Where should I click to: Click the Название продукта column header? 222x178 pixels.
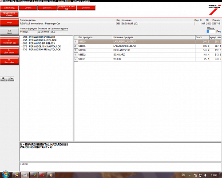[154, 37]
